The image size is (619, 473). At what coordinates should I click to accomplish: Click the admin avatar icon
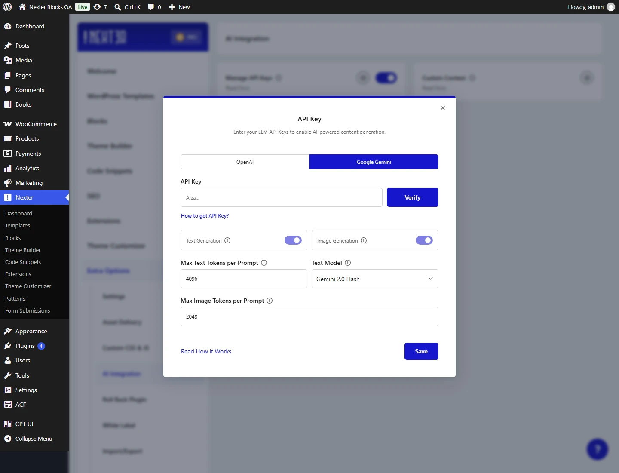[610, 7]
